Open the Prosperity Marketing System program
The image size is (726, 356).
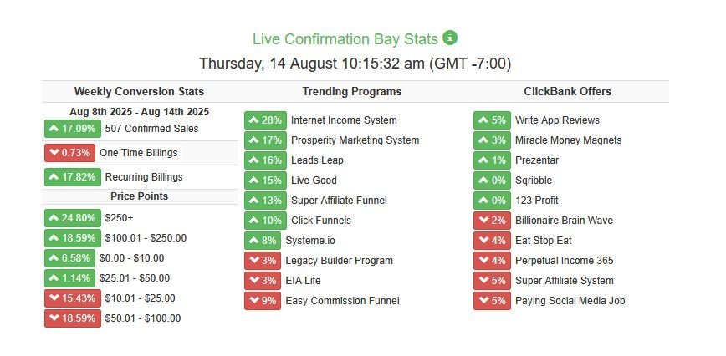[355, 140]
